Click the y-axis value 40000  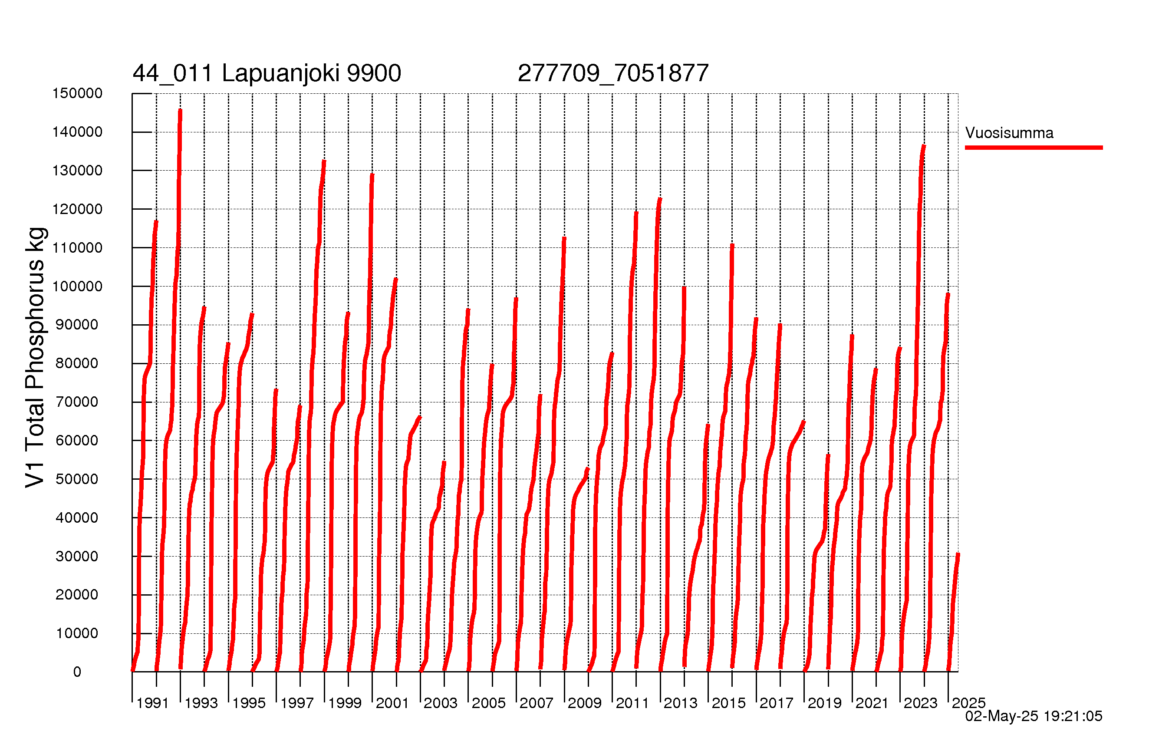pyautogui.click(x=77, y=517)
